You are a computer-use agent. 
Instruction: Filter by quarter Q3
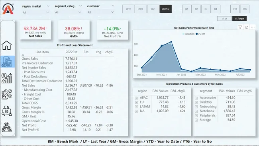coord(206,9)
